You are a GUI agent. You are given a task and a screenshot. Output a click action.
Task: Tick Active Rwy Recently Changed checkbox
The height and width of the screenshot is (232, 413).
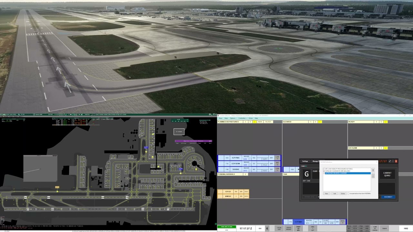click(324, 173)
